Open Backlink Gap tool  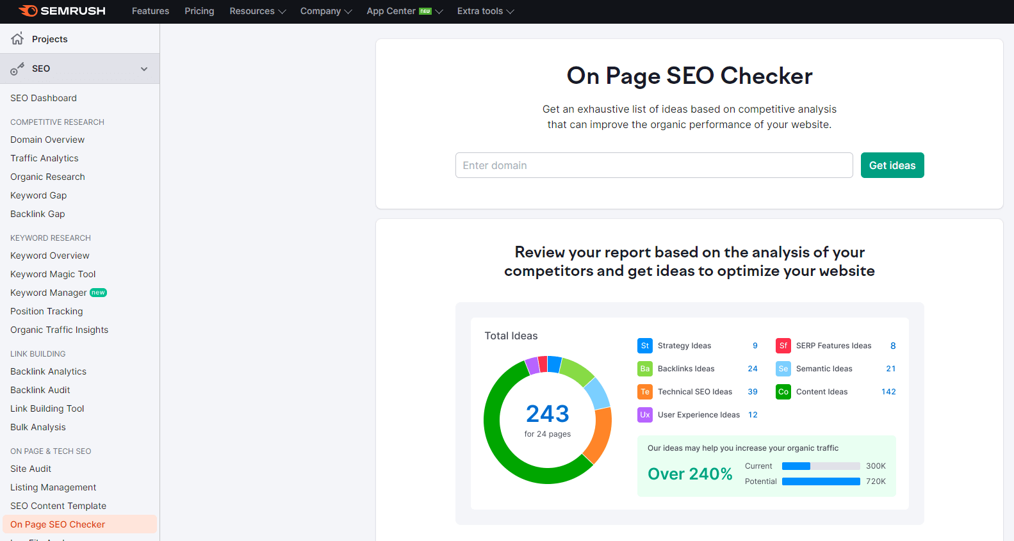pyautogui.click(x=38, y=214)
